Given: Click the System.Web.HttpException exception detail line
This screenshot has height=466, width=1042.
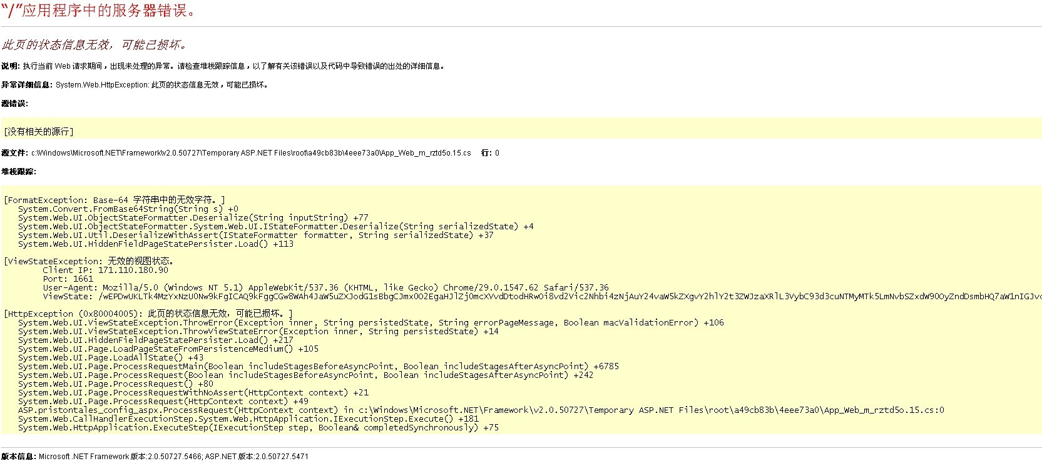Looking at the screenshot, I should 163,85.
